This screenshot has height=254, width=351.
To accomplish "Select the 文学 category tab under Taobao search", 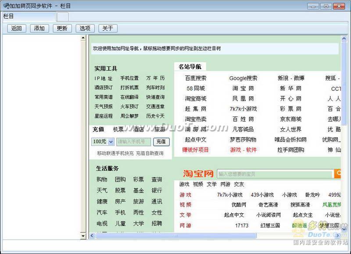I will 211,184.
